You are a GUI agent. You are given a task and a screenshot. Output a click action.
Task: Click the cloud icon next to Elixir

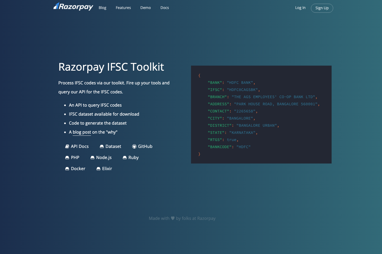tap(98, 169)
